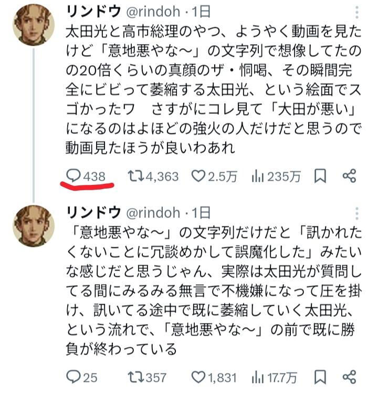Open リンドウ display name on first tweet
Screen dimensions: 378x394
coord(92,12)
